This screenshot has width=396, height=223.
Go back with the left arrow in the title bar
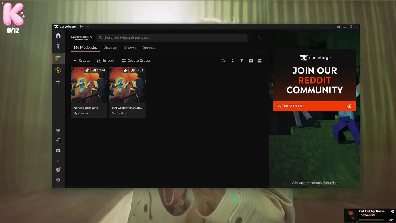[x=81, y=27]
